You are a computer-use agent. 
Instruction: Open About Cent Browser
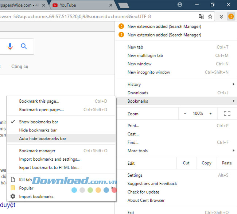pos(176,200)
